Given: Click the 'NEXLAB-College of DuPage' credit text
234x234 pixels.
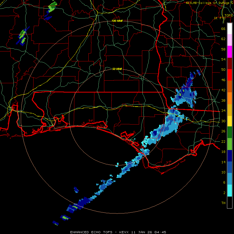Looking at the screenshot, I should tap(208, 3).
